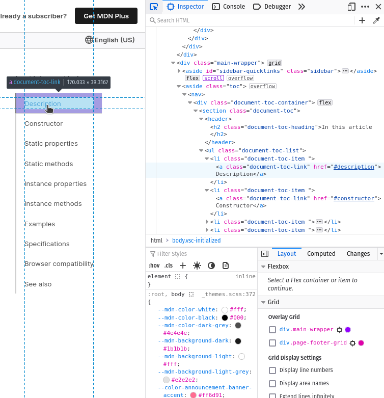Screen dimensions: 384x398
Task: Switch to the Debugger tab
Action: point(272,7)
